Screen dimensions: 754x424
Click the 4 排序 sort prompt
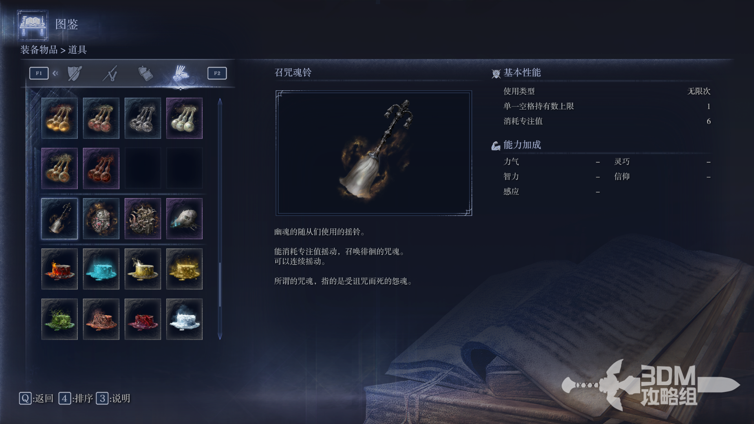tap(76, 398)
